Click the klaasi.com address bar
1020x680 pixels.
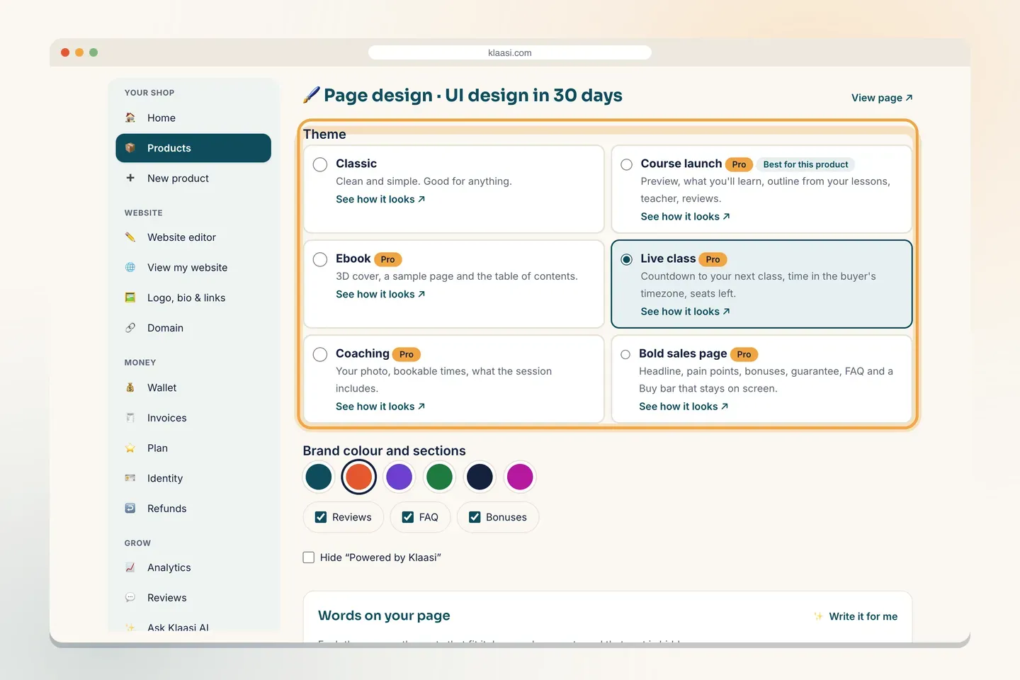tap(510, 52)
